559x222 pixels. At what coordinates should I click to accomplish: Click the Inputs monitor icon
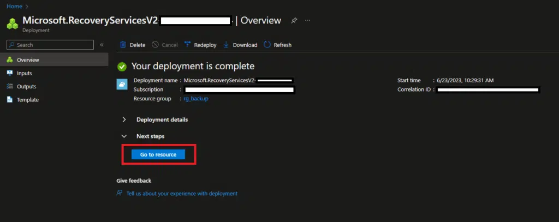[10, 73]
